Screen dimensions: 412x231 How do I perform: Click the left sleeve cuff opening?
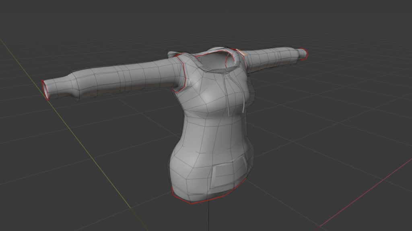45,89
